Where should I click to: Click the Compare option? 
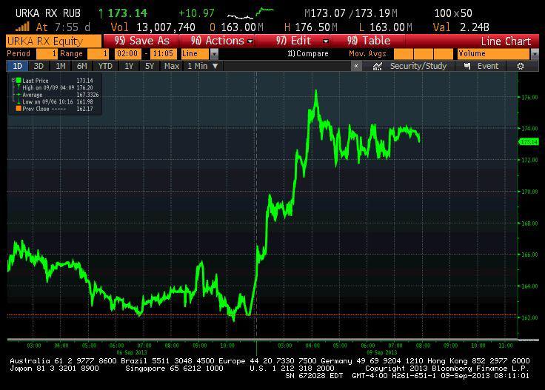tap(307, 54)
